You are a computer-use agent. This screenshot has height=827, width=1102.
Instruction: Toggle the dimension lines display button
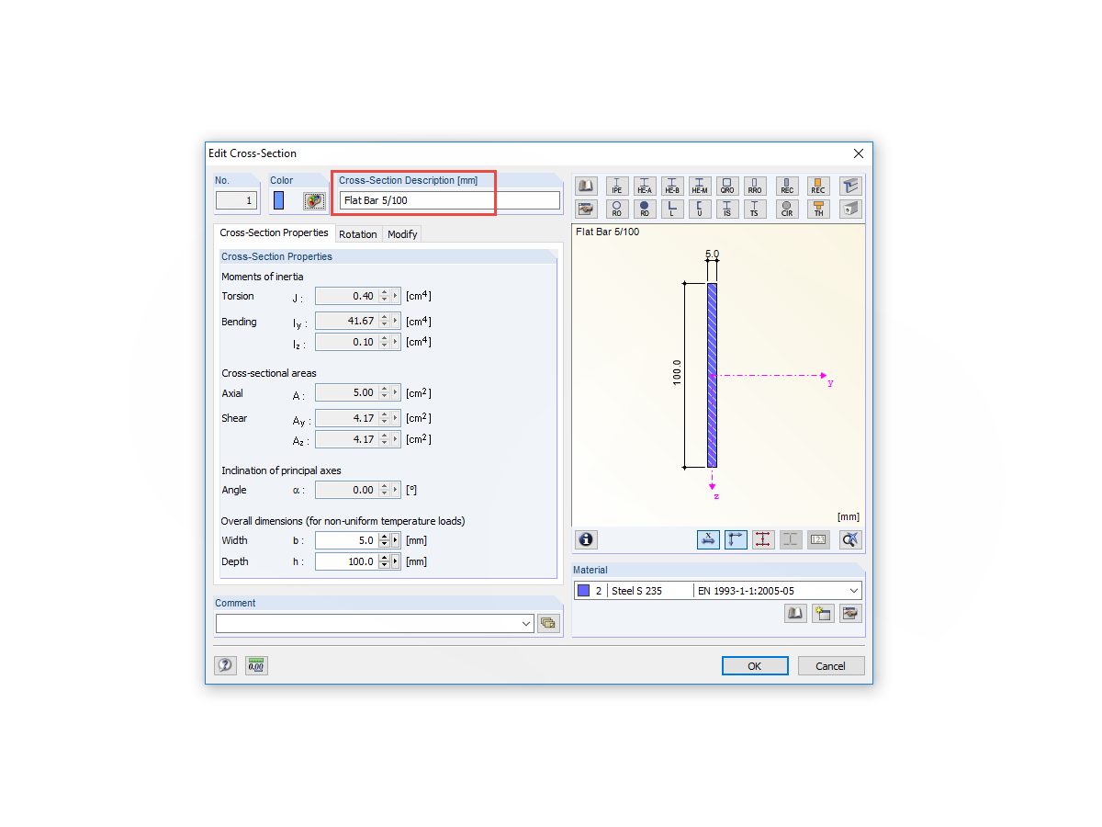(x=708, y=539)
